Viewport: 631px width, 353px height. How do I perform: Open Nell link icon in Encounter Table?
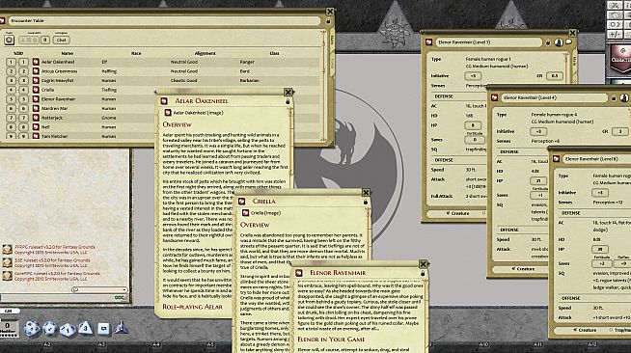click(x=36, y=127)
